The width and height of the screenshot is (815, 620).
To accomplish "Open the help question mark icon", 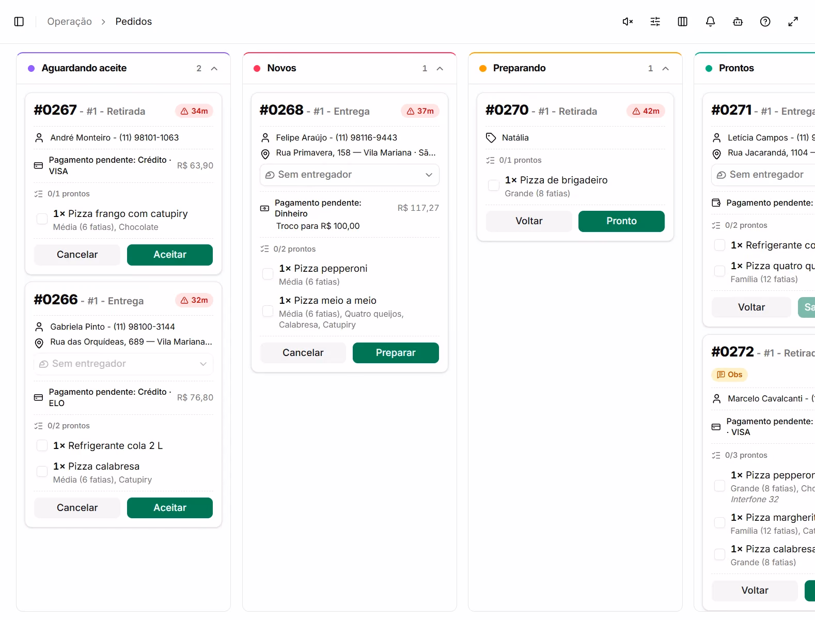I will pos(765,22).
